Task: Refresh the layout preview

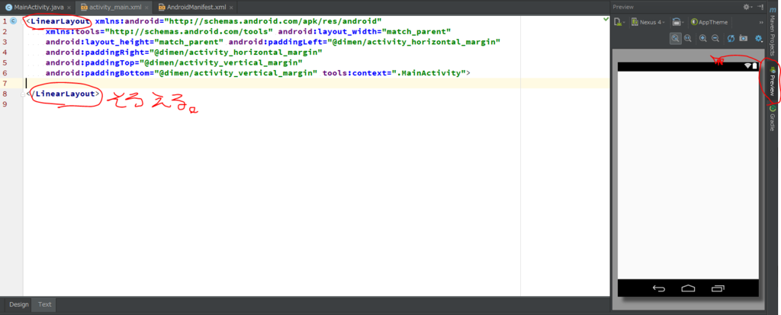Action: pos(731,38)
